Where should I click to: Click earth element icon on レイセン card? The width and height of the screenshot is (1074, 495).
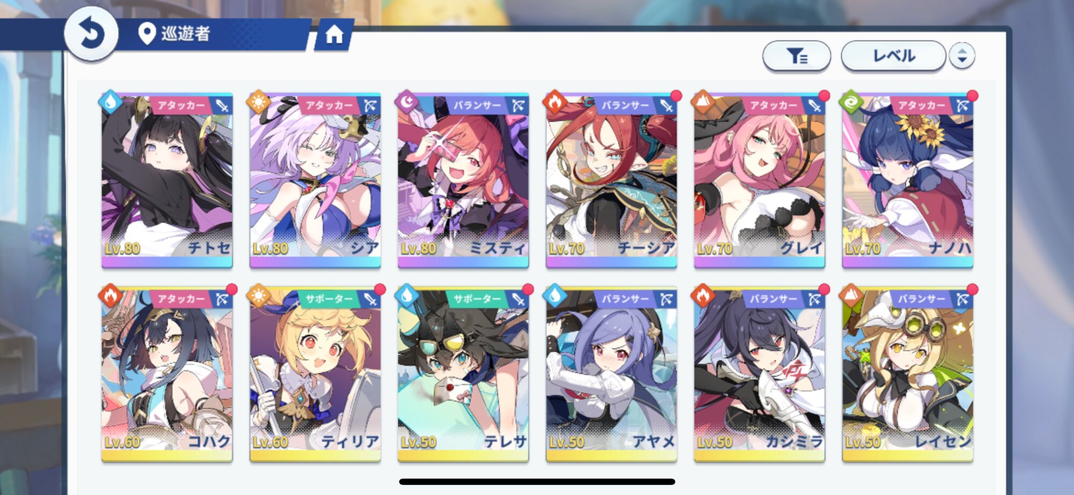point(851,295)
